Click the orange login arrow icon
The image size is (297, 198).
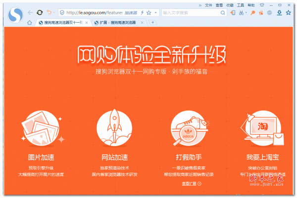tap(233, 13)
